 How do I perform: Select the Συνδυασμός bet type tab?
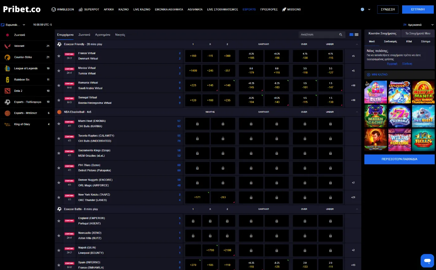point(390,41)
